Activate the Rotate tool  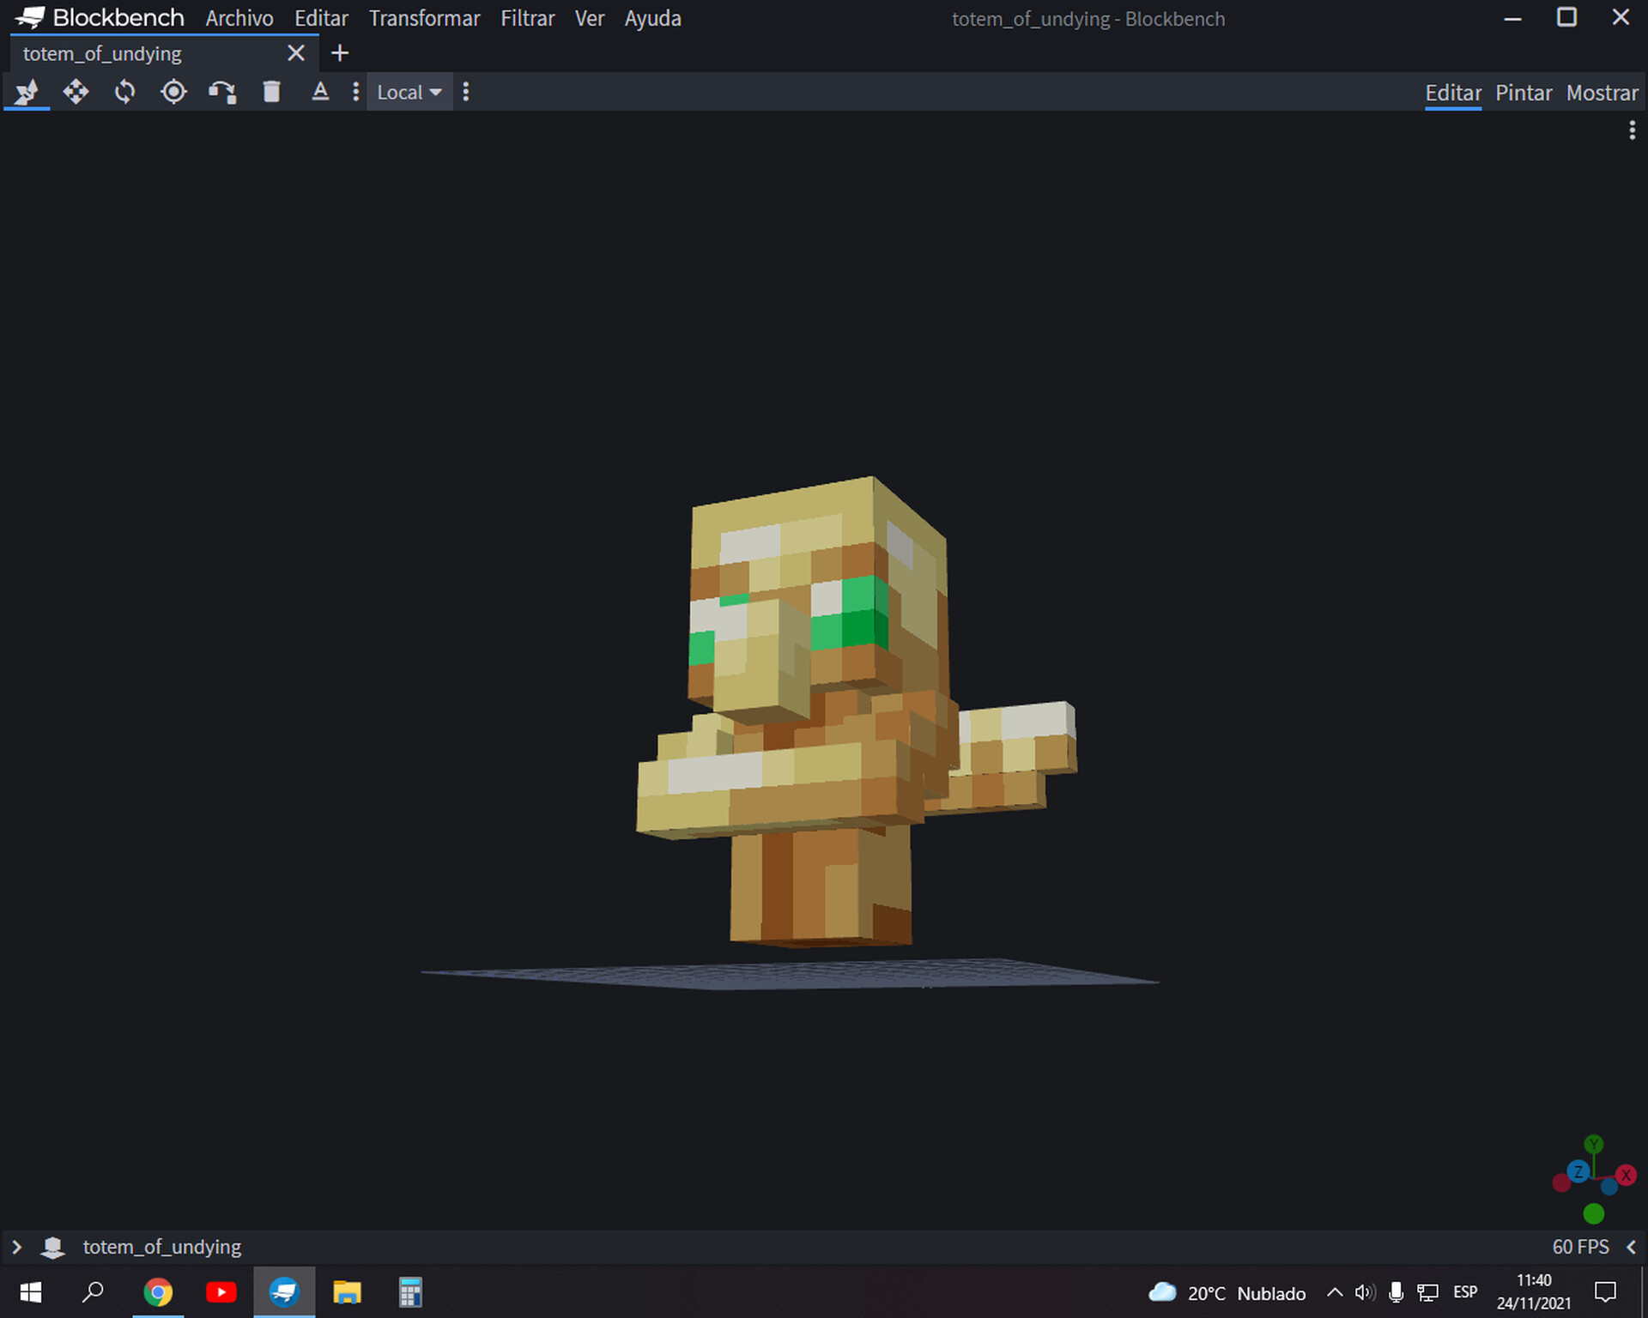124,92
